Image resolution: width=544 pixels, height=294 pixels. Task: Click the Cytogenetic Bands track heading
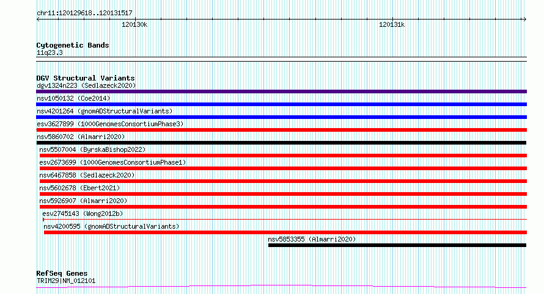pyautogui.click(x=73, y=45)
